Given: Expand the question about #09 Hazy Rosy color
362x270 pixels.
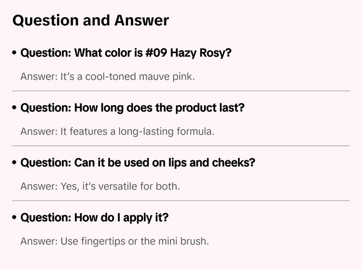Looking at the screenshot, I should coord(126,53).
